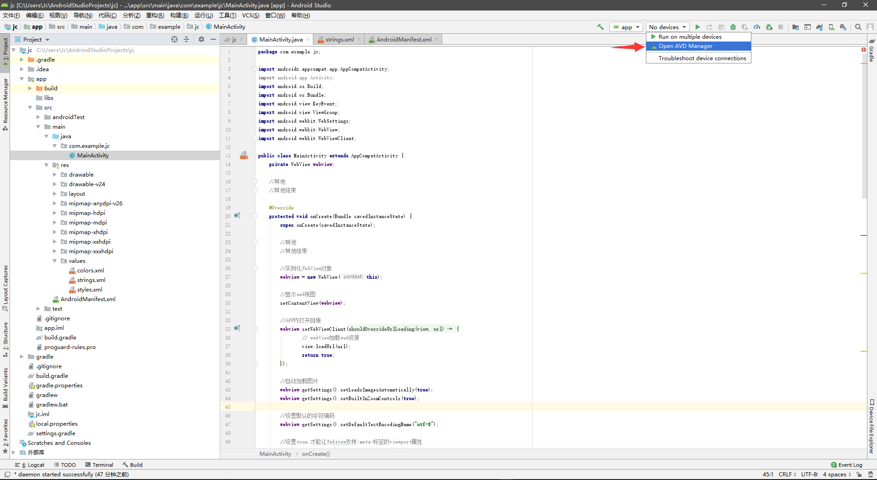Click the Collapse All icon in the Project panel

click(x=186, y=39)
